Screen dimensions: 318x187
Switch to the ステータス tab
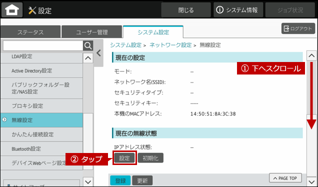30,32
